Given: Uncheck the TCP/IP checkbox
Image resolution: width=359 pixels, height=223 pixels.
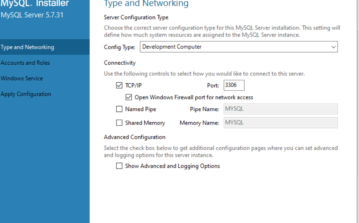Looking at the screenshot, I should pos(119,85).
